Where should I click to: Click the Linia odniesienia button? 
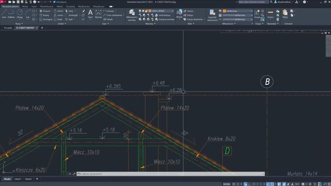tap(113, 15)
